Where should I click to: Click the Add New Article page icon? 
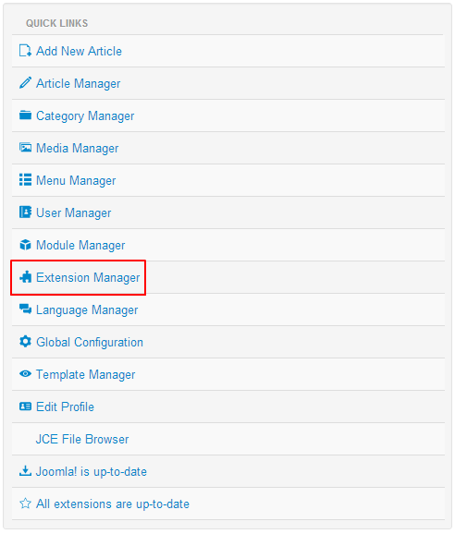tap(25, 51)
